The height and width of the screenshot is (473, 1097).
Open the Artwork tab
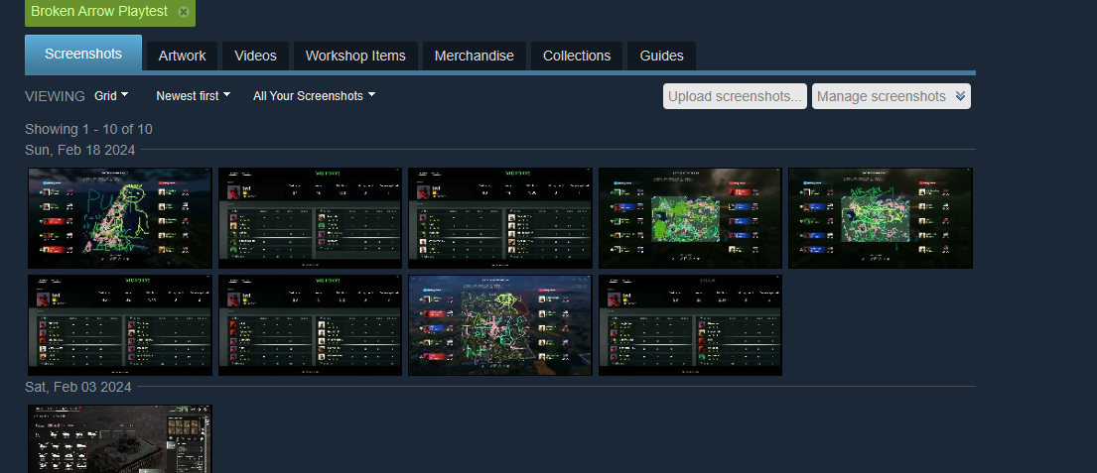tap(182, 56)
